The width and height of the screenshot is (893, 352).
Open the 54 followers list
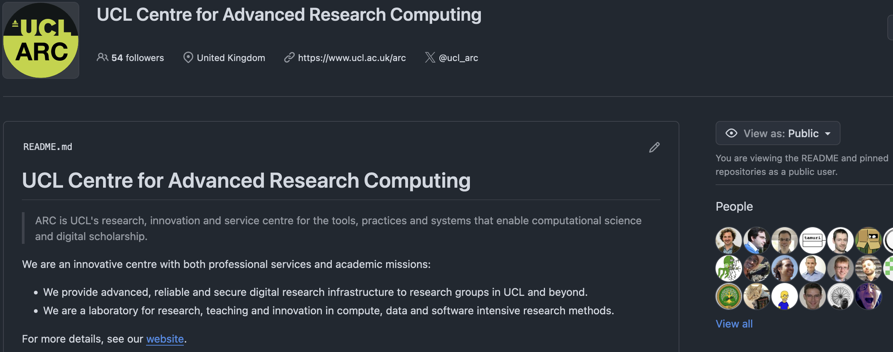pos(137,58)
